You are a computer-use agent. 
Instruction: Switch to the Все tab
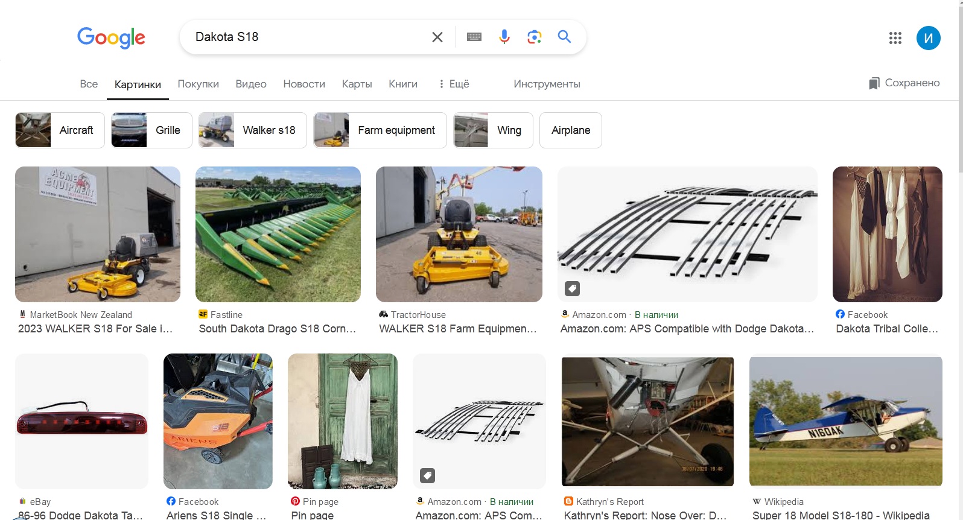click(x=89, y=84)
